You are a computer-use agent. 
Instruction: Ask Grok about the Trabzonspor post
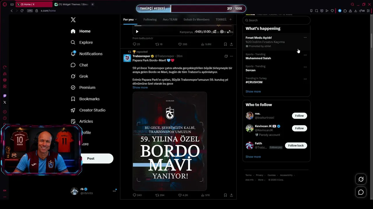226,56
